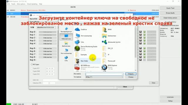Viewport: 188px width, 105px height.
Task: Save Key 0 with floppy disk icon
Action: [x=140, y=32]
